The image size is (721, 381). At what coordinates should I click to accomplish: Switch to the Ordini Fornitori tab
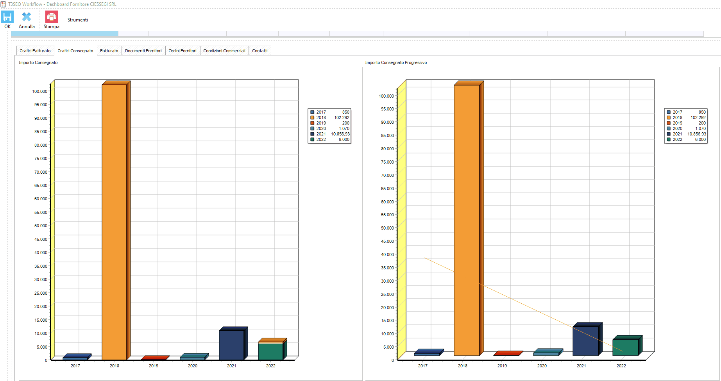click(182, 51)
